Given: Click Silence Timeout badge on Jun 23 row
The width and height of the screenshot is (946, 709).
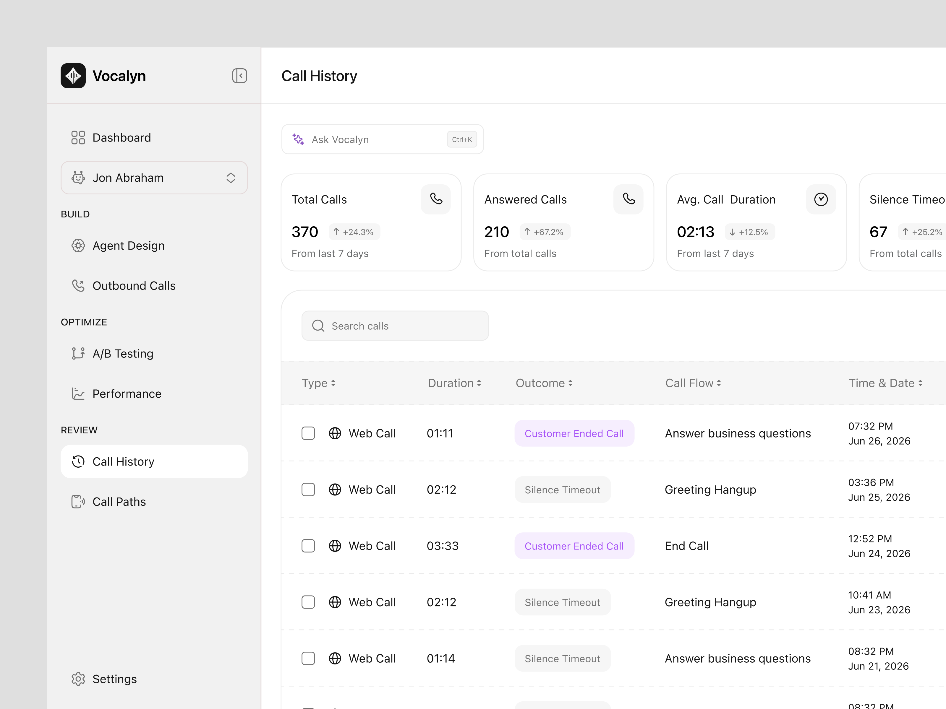Looking at the screenshot, I should [x=562, y=602].
